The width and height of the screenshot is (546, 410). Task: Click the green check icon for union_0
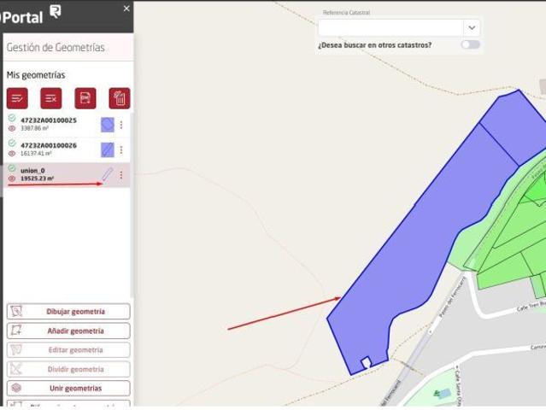click(x=12, y=168)
